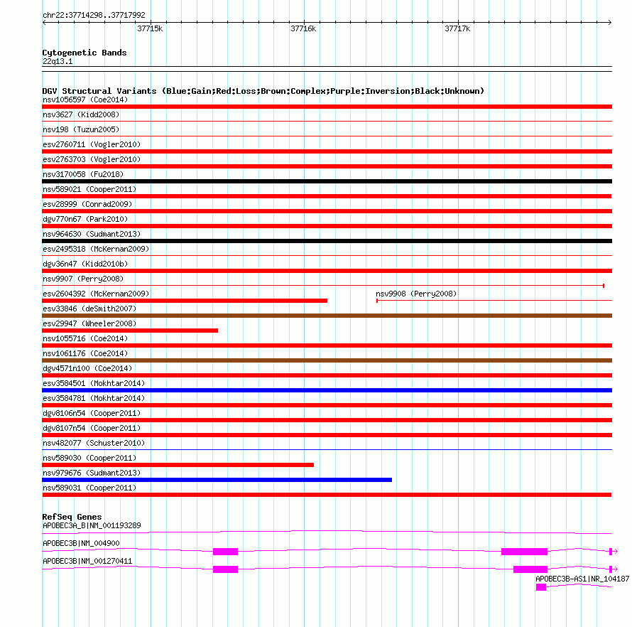Click the black bar under nsv964630

click(x=327, y=241)
